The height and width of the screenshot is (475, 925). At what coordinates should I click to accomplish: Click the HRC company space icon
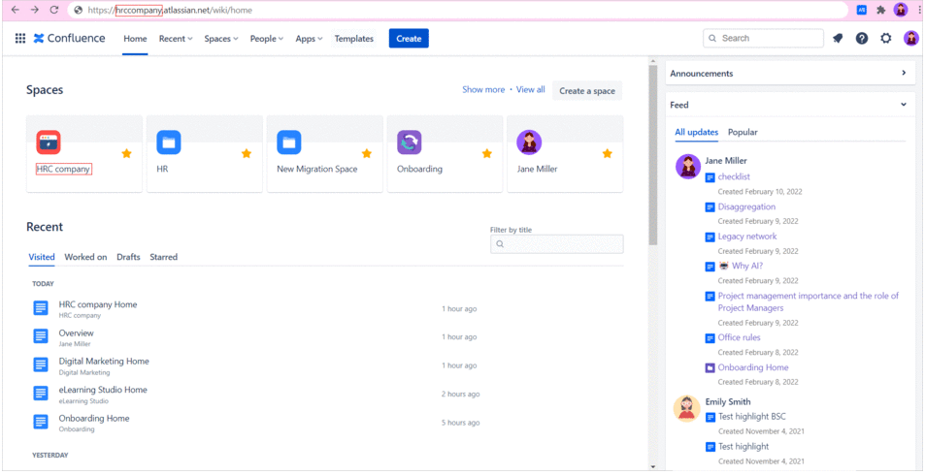[x=49, y=142]
